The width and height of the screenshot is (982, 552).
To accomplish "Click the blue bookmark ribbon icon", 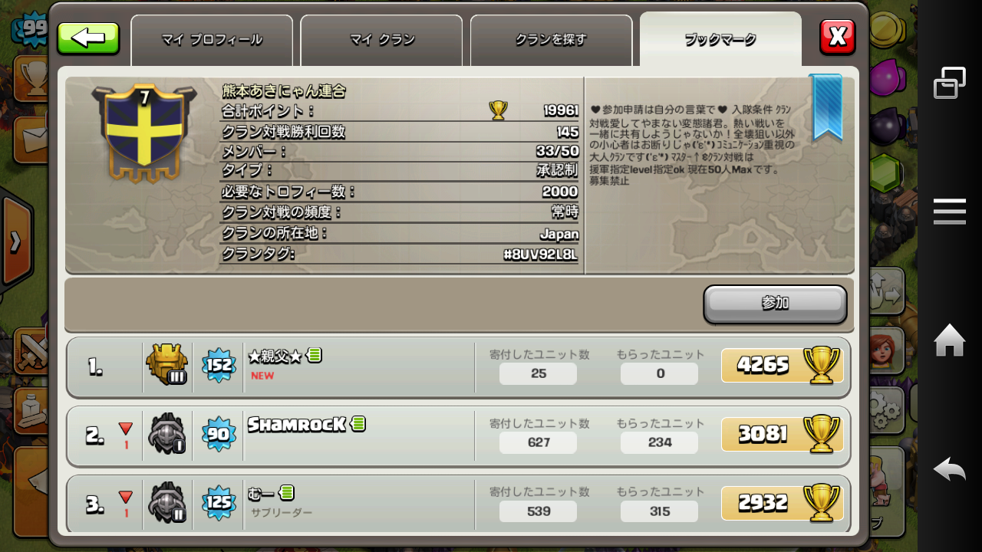I will (x=826, y=107).
